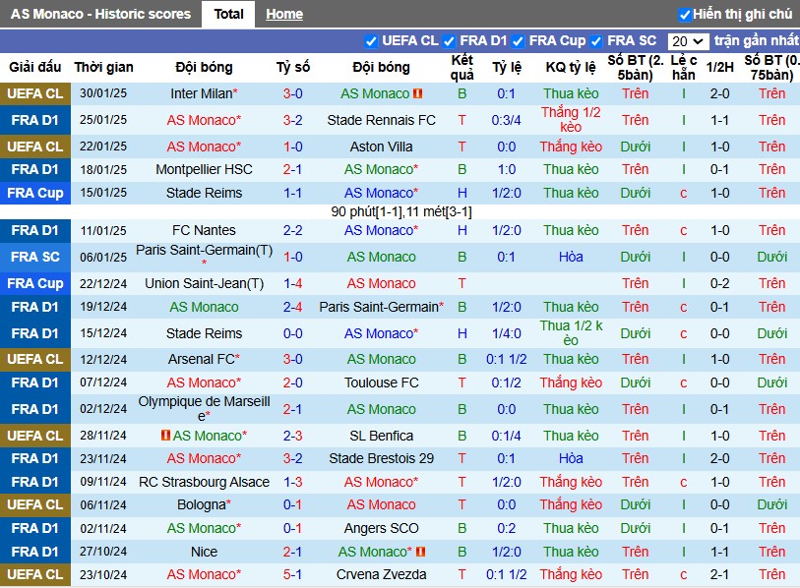
Task: Click the Tỷ số column header
Action: click(293, 67)
